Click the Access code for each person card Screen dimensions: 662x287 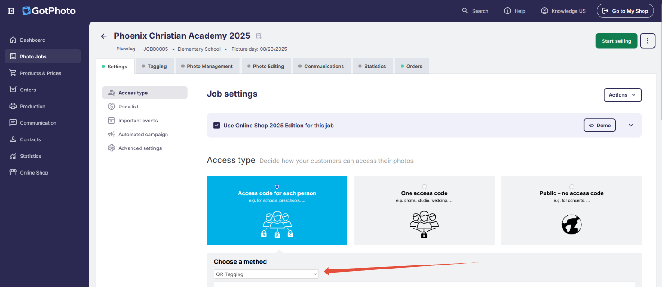click(277, 211)
